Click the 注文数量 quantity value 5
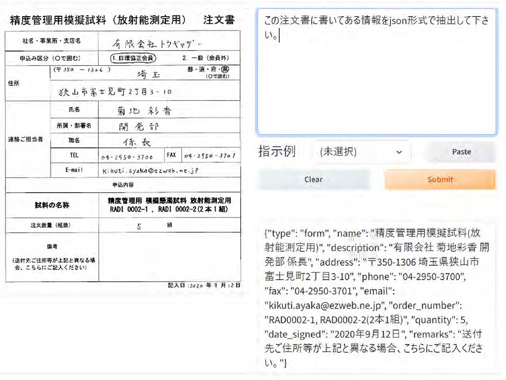 (139, 226)
